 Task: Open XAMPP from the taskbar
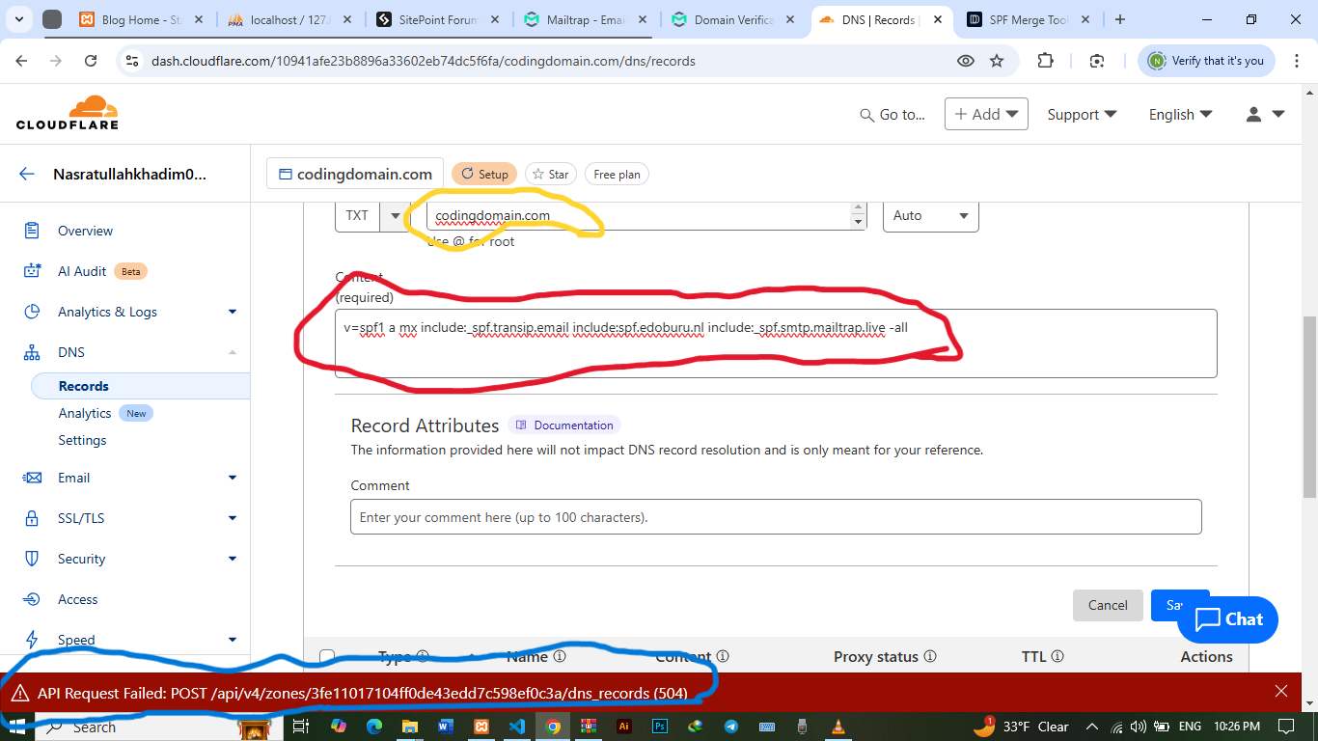pyautogui.click(x=481, y=727)
